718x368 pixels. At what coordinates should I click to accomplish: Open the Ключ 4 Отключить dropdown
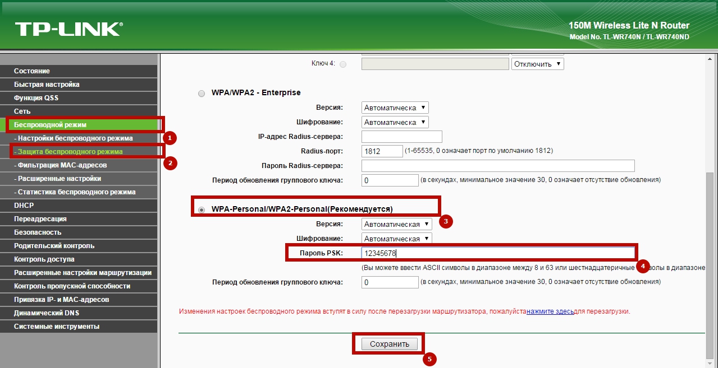(537, 64)
